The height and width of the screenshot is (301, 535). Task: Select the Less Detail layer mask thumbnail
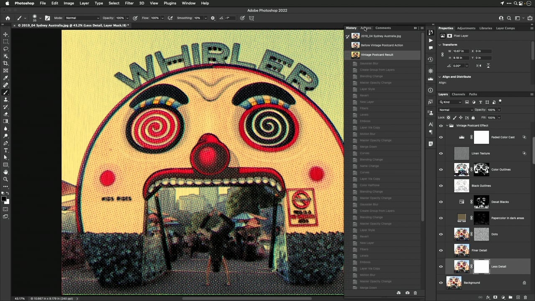point(481,266)
